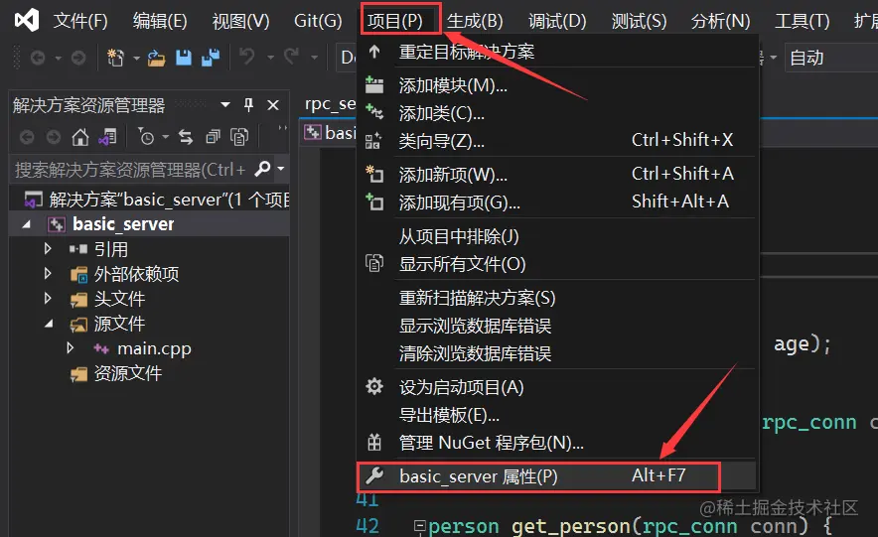
Task: Select 重定目标解决方案 menu entry
Action: click(556, 52)
